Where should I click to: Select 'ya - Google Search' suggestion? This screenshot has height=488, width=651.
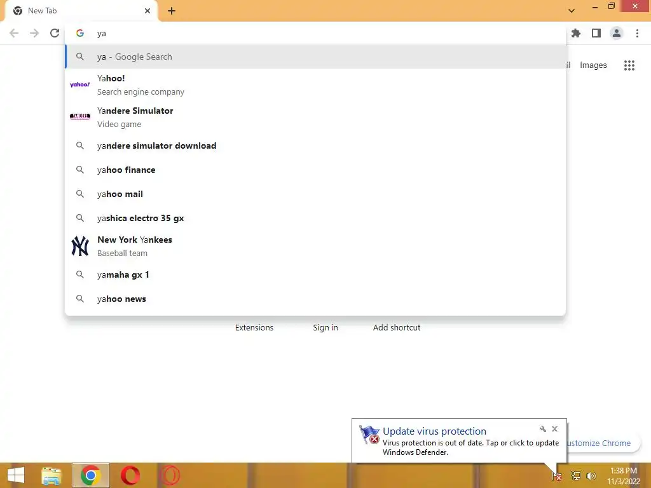(x=315, y=57)
